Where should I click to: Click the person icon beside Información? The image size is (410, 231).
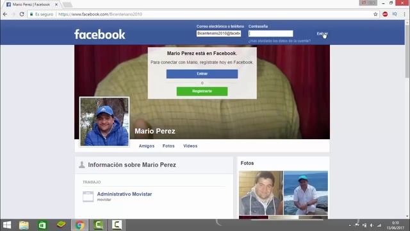[82, 165]
